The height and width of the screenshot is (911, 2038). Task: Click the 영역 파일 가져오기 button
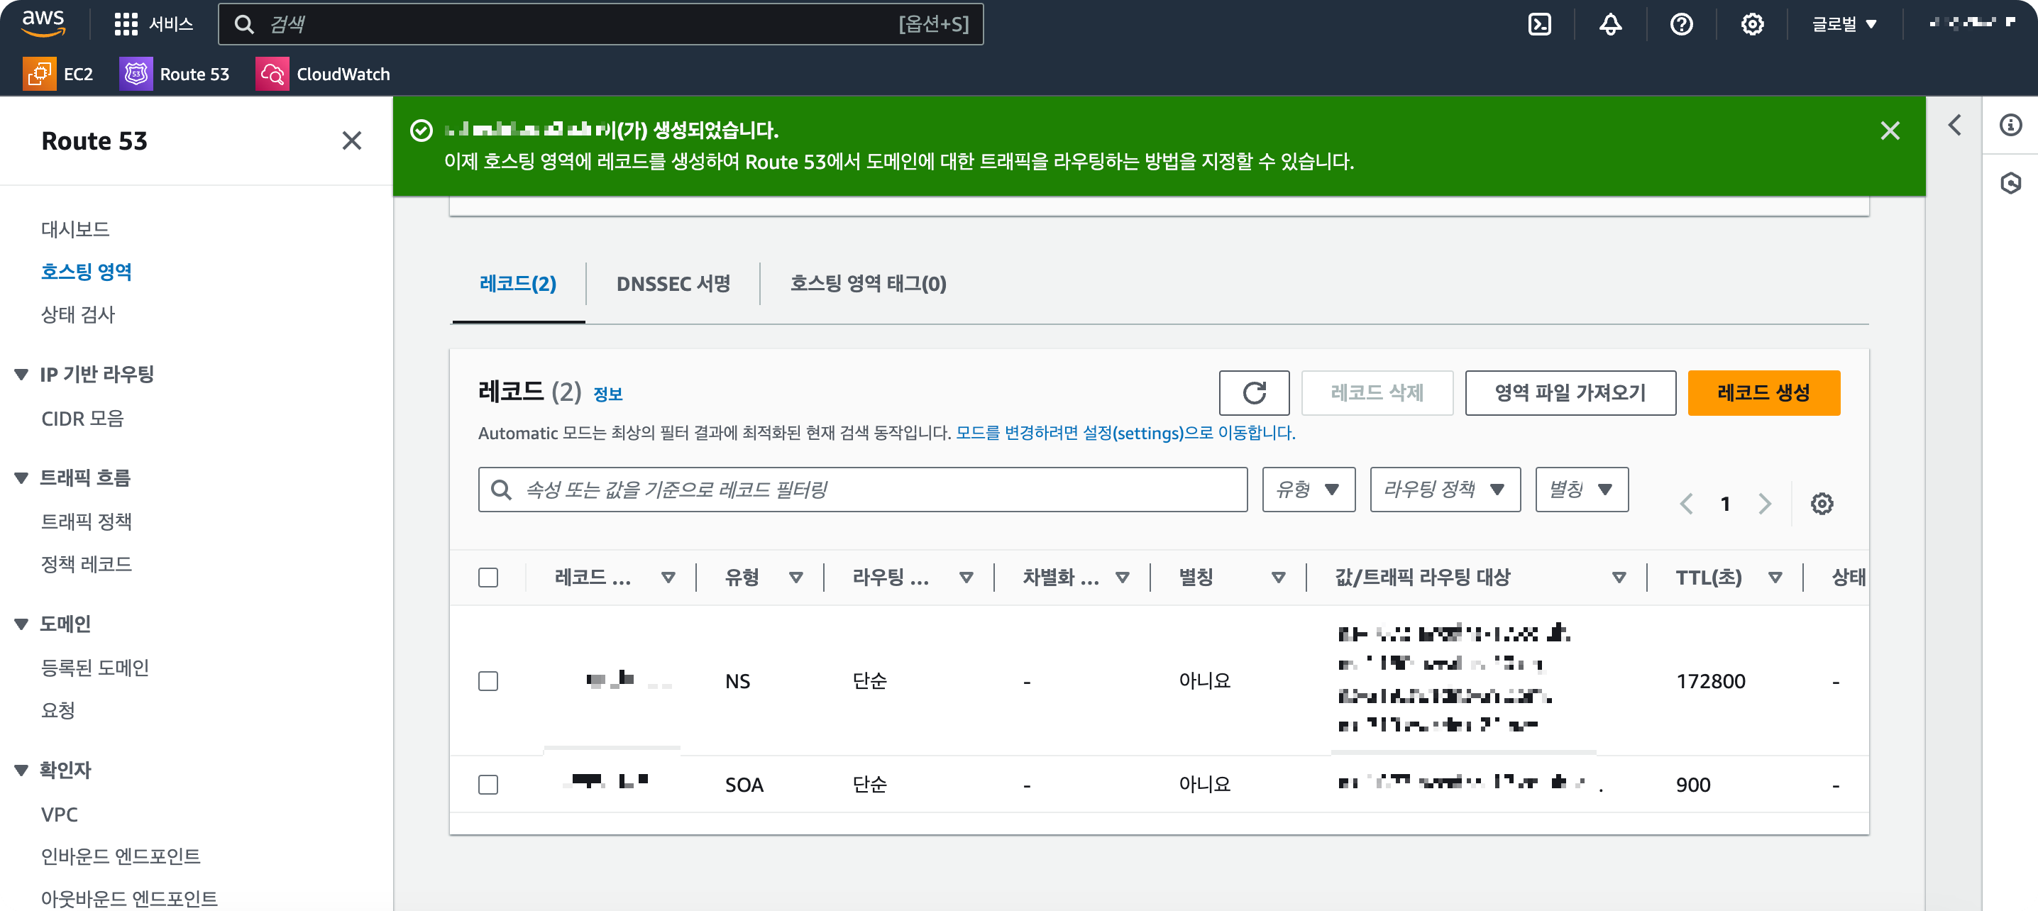click(x=1570, y=392)
